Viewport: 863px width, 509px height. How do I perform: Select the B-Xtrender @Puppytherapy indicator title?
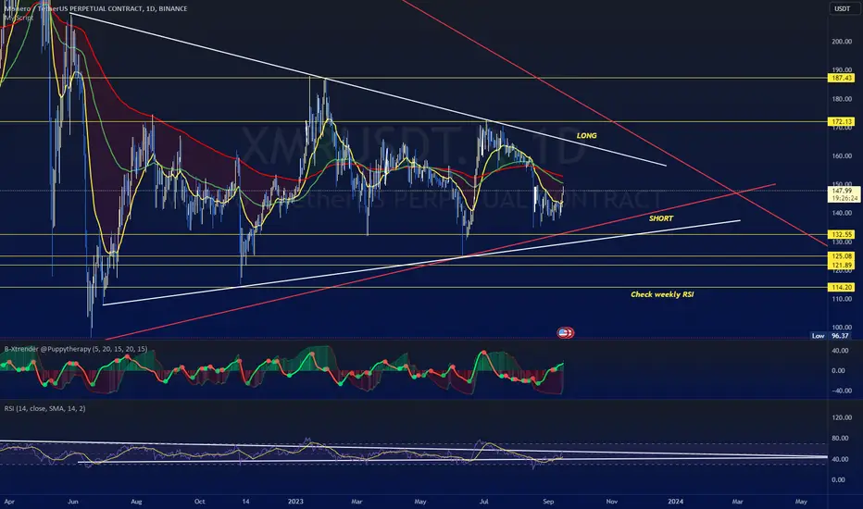(x=75, y=349)
